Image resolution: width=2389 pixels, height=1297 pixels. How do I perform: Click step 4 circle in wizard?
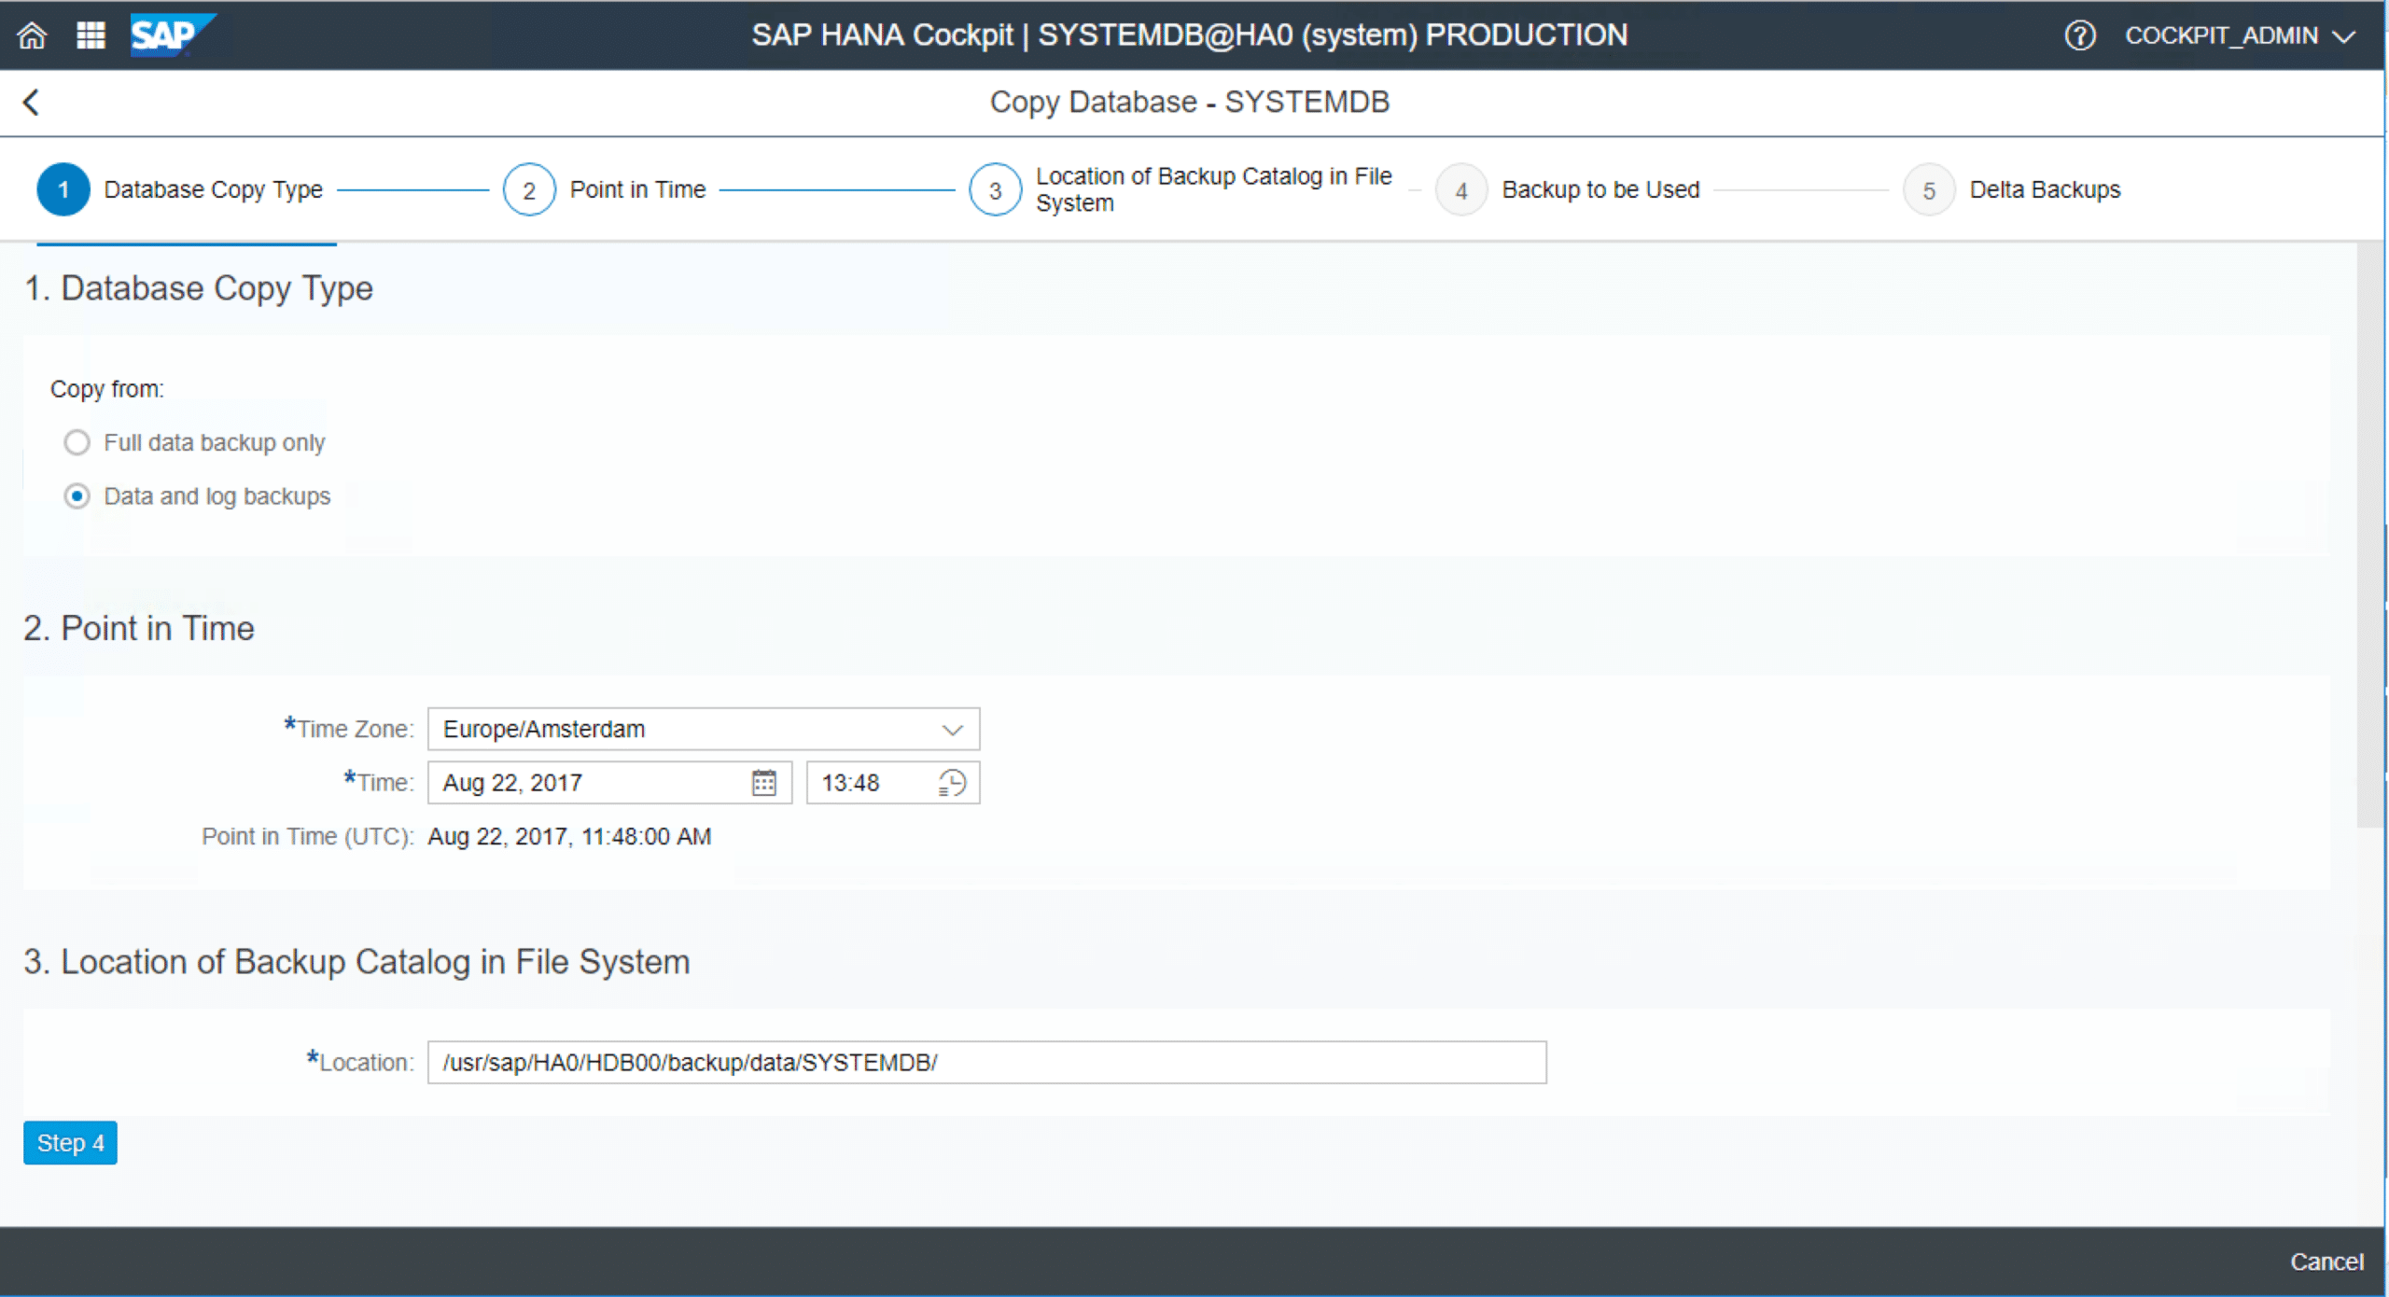[x=1460, y=190]
